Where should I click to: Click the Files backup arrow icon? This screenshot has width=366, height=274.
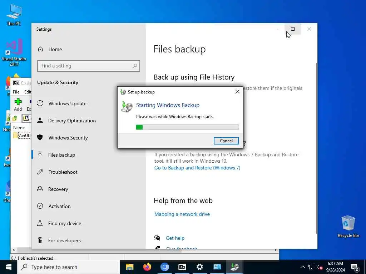click(40, 155)
